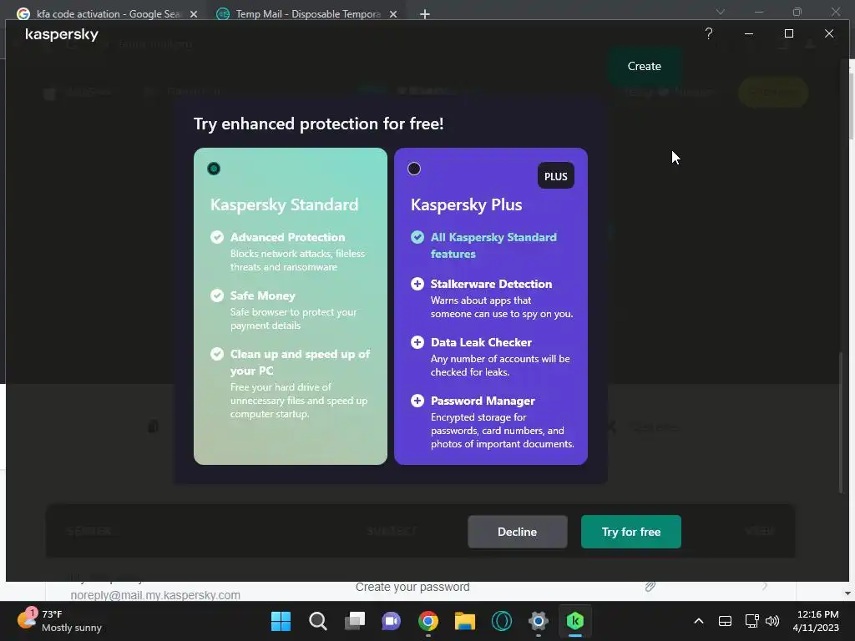
Task: Click the touch keyboard tray icon
Action: (725, 621)
